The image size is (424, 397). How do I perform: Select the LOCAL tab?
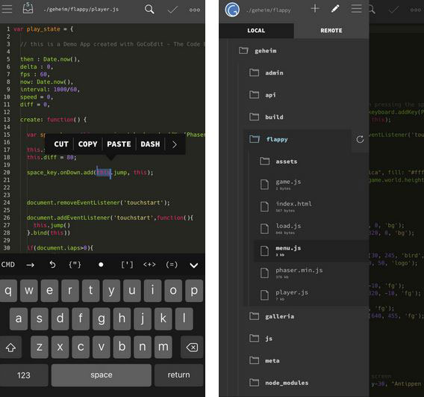(x=256, y=31)
